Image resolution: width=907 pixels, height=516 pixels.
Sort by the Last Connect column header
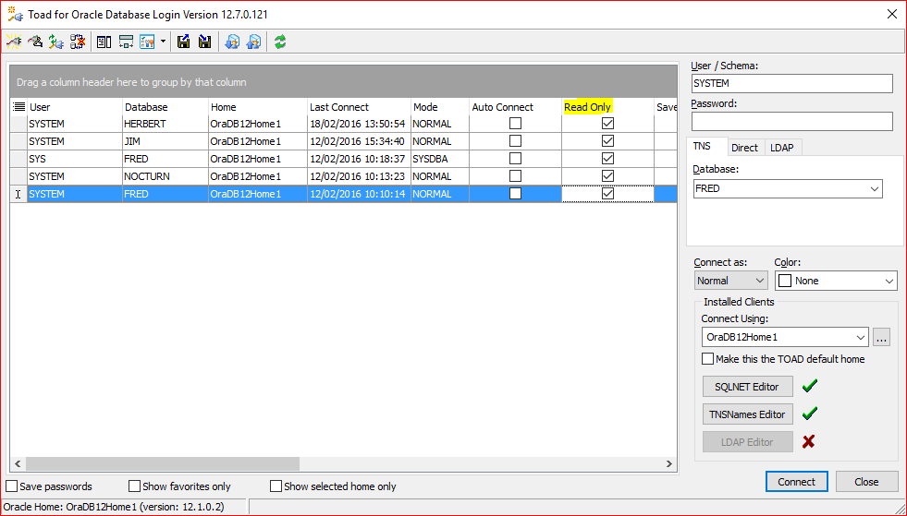pyautogui.click(x=360, y=107)
